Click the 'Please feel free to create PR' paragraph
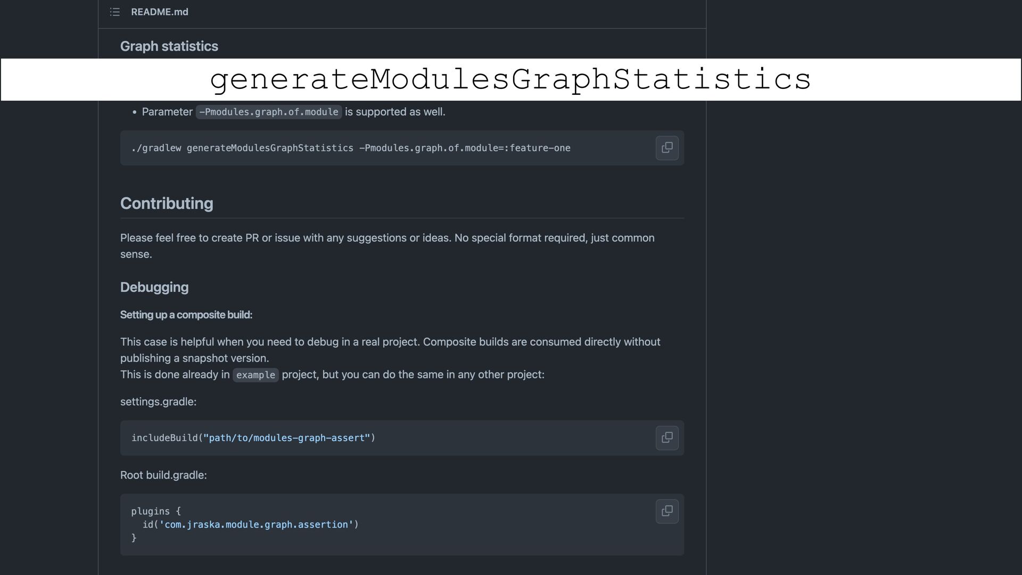1022x575 pixels. click(x=387, y=239)
